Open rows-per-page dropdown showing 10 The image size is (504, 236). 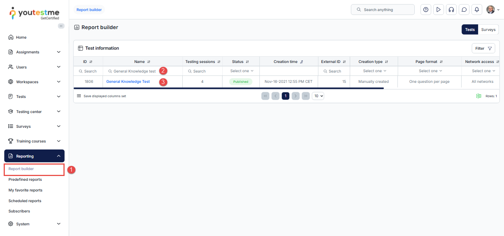point(318,96)
